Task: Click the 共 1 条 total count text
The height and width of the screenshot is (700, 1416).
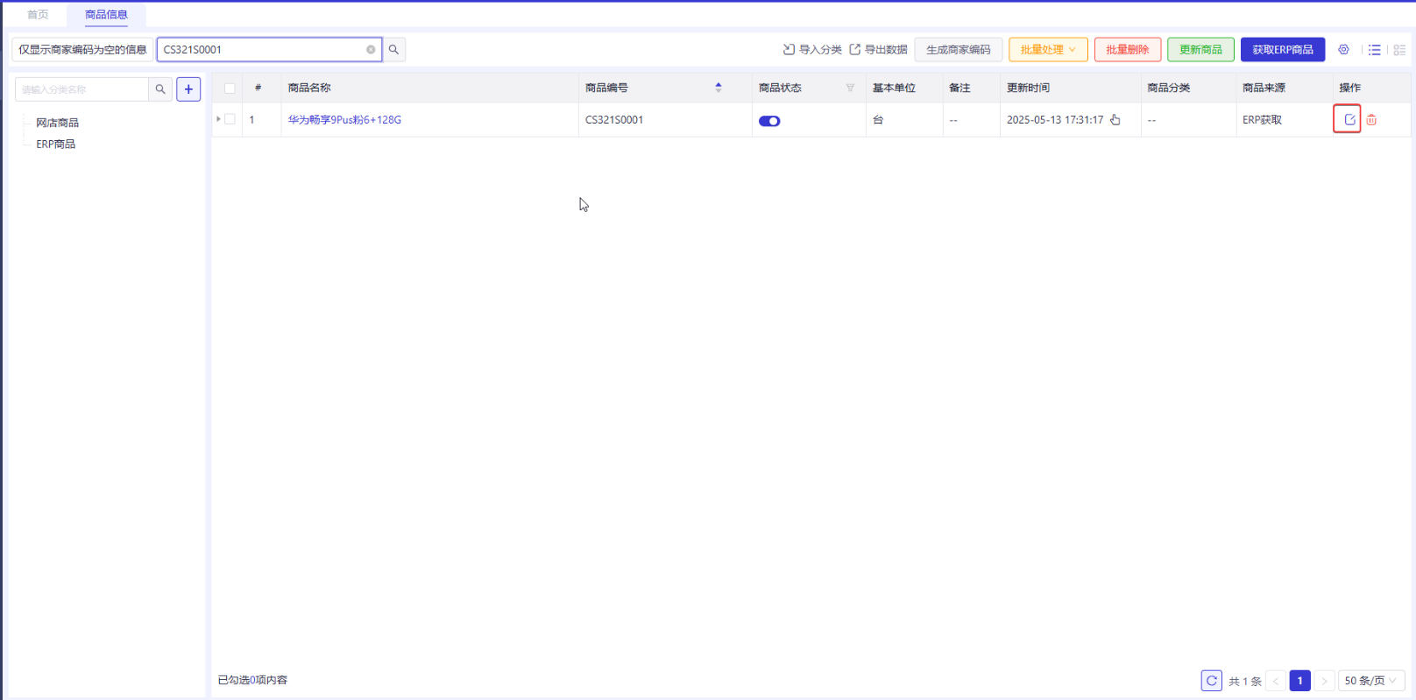Action: pyautogui.click(x=1245, y=681)
